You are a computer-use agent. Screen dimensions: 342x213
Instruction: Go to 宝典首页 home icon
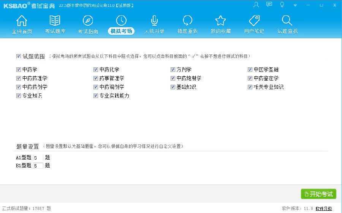[x=22, y=21]
